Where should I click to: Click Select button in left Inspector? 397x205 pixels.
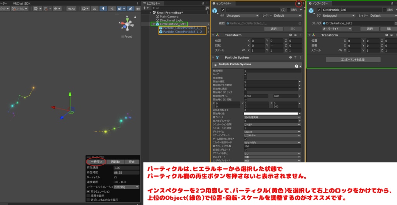pyautogui.click(x=273, y=29)
